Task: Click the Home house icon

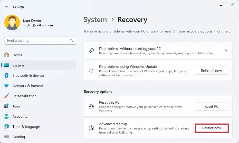Action: [6, 55]
